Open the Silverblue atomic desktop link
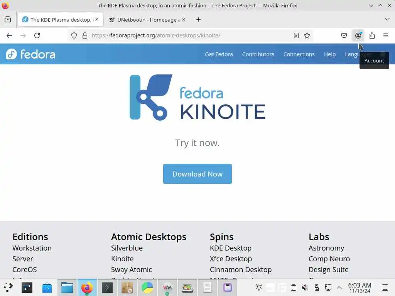The image size is (395, 296). pyautogui.click(x=127, y=248)
